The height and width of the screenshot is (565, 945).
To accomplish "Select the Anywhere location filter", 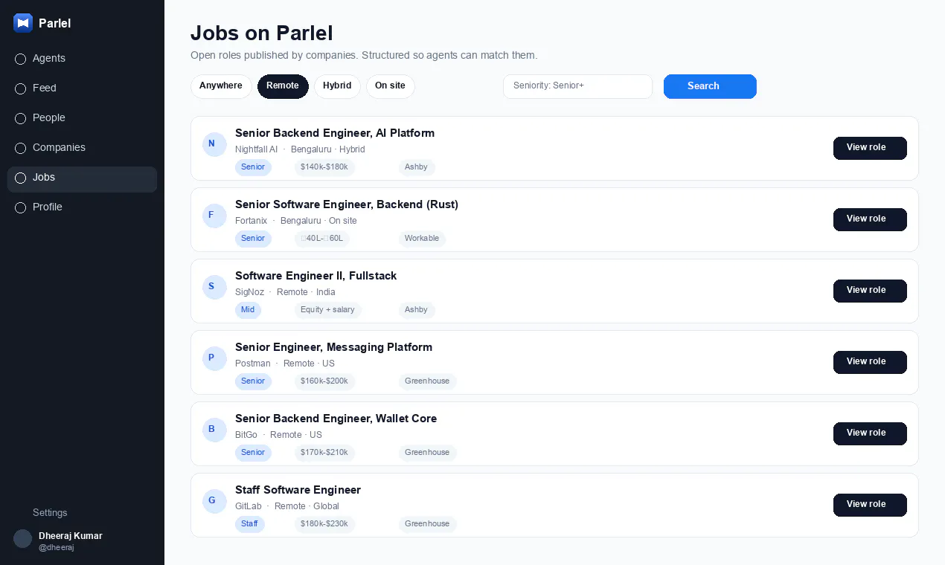I will pyautogui.click(x=221, y=86).
